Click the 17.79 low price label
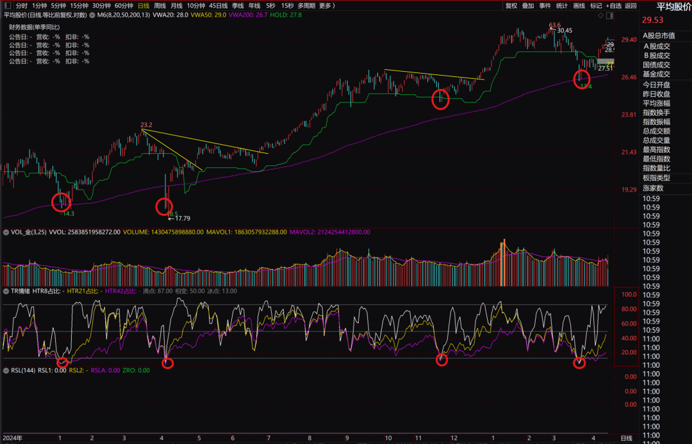Image resolution: width=692 pixels, height=444 pixels. point(183,218)
